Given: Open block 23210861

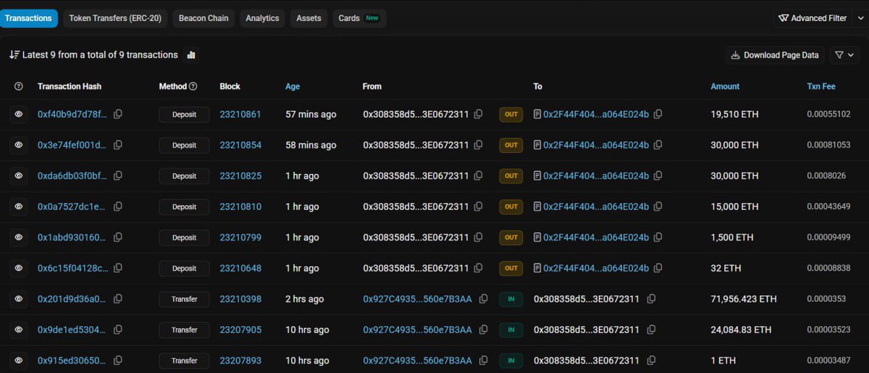Looking at the screenshot, I should [240, 114].
